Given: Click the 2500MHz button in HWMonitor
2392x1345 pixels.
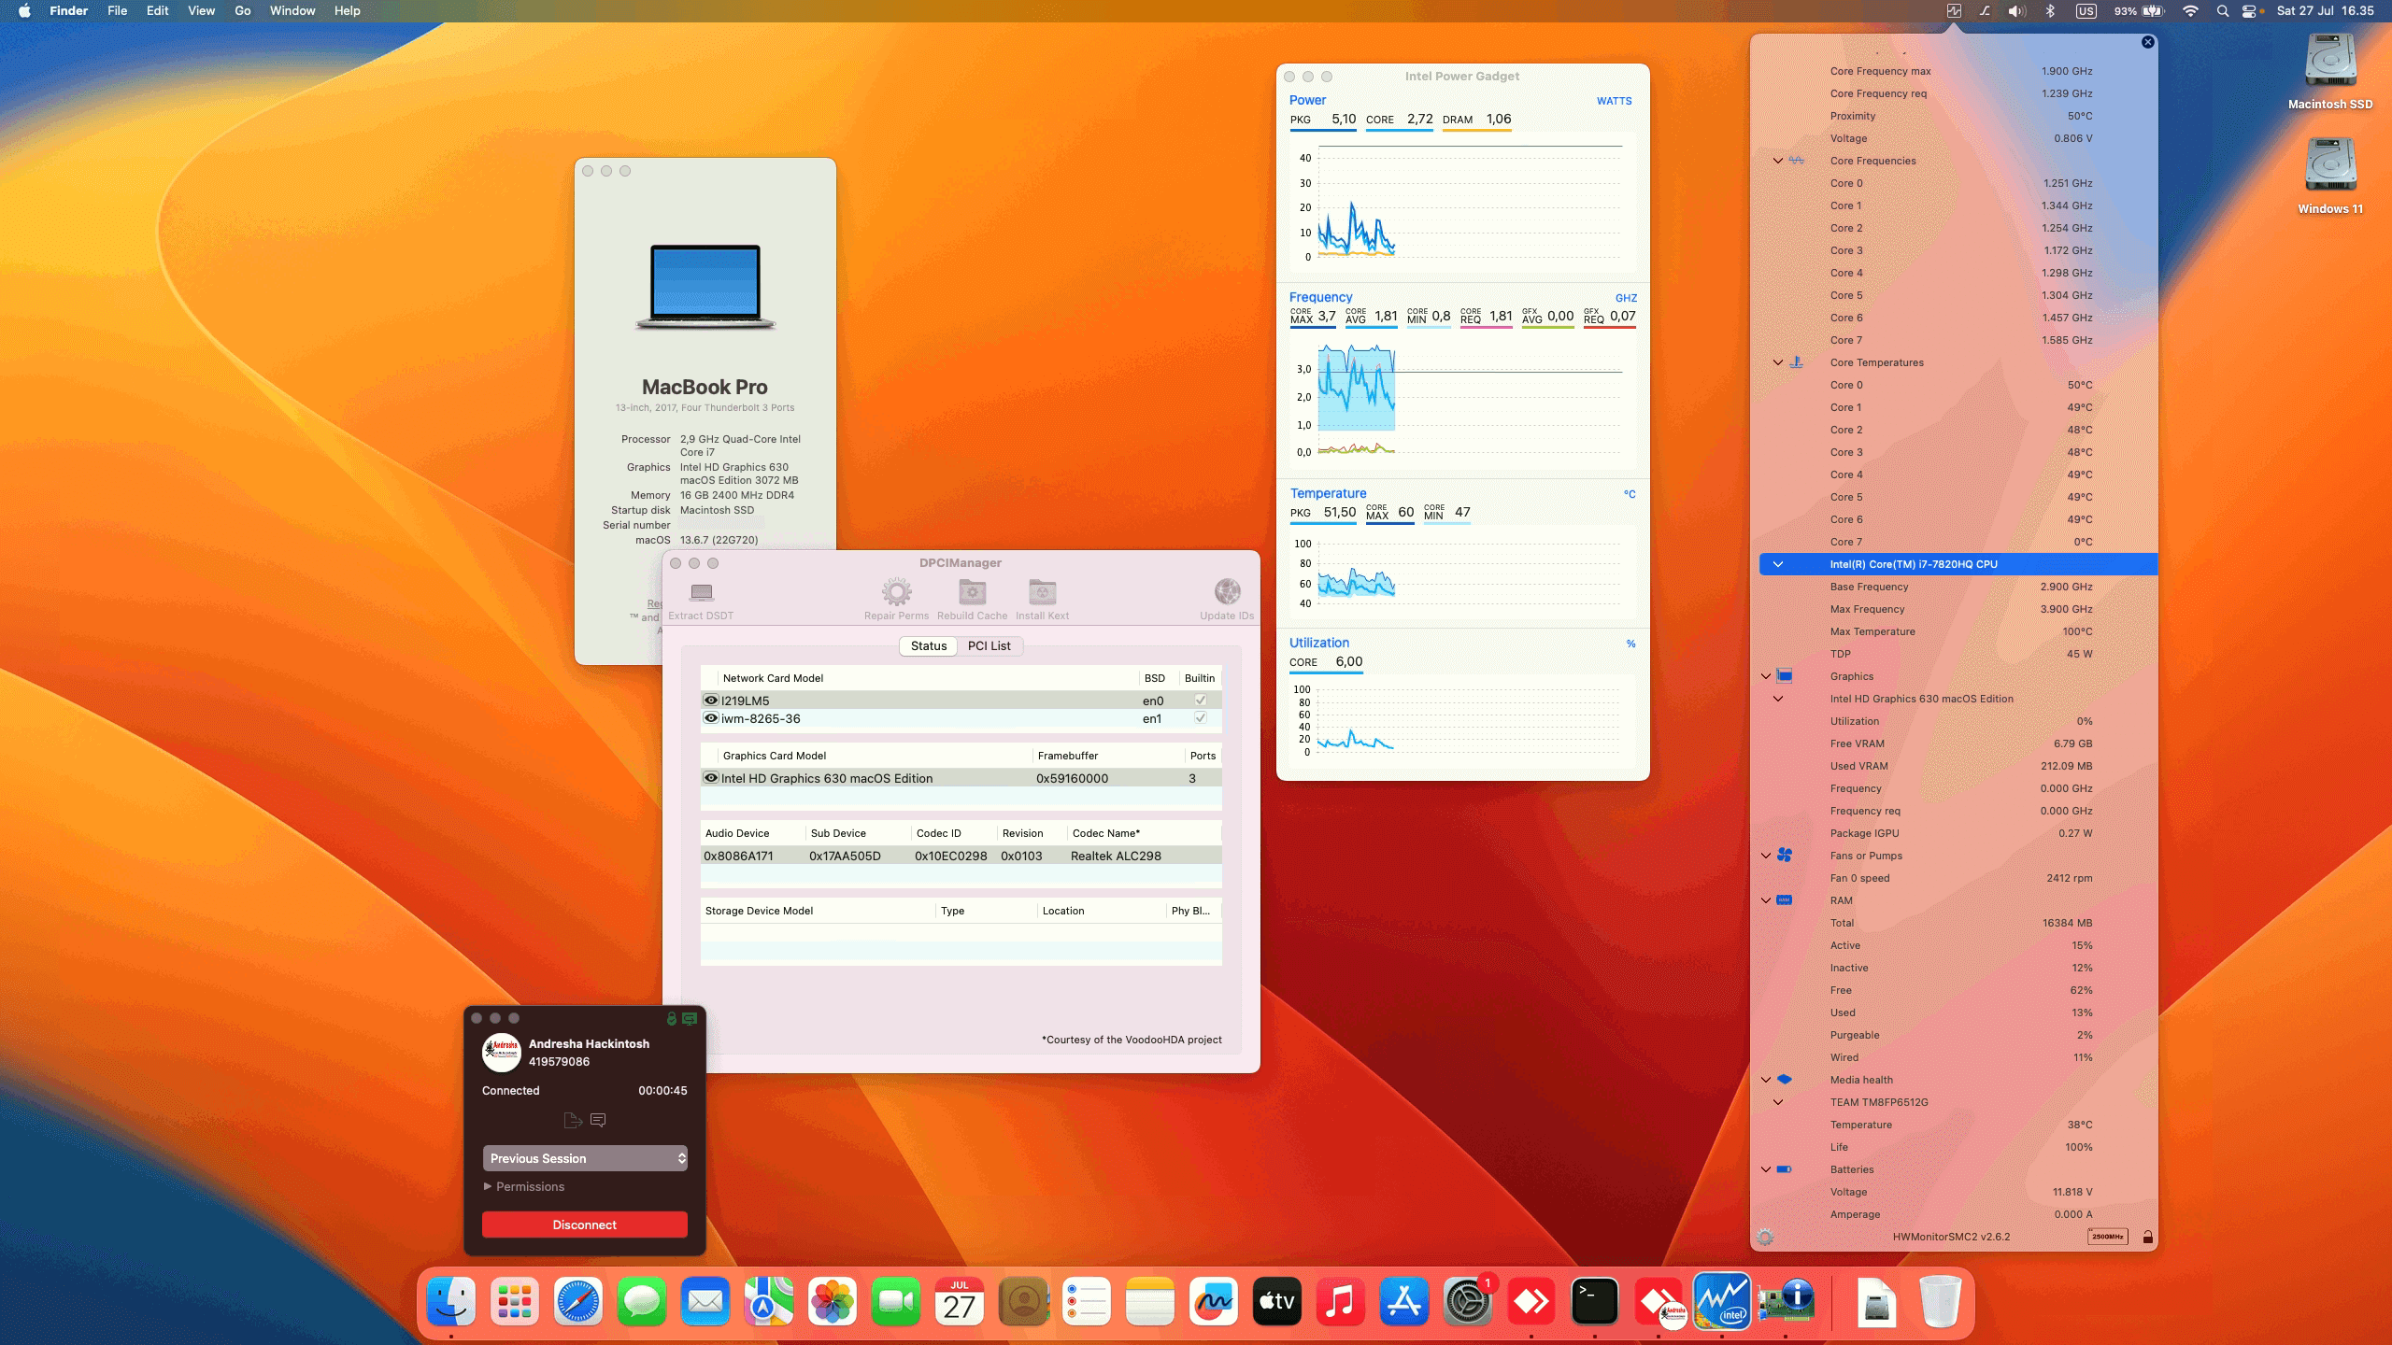Looking at the screenshot, I should [x=2107, y=1237].
